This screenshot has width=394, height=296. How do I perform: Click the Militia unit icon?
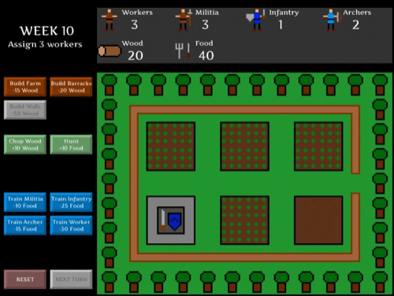tap(184, 21)
